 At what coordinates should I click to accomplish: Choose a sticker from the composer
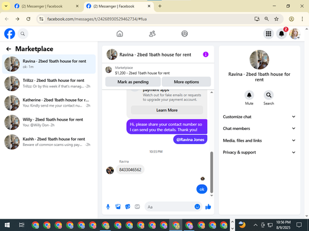(128, 206)
